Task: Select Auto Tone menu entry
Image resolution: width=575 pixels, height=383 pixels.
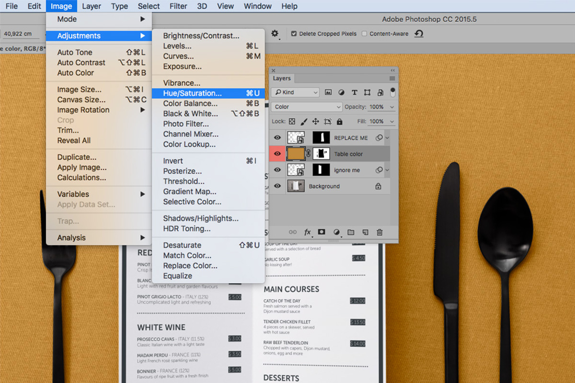Action: [x=99, y=52]
